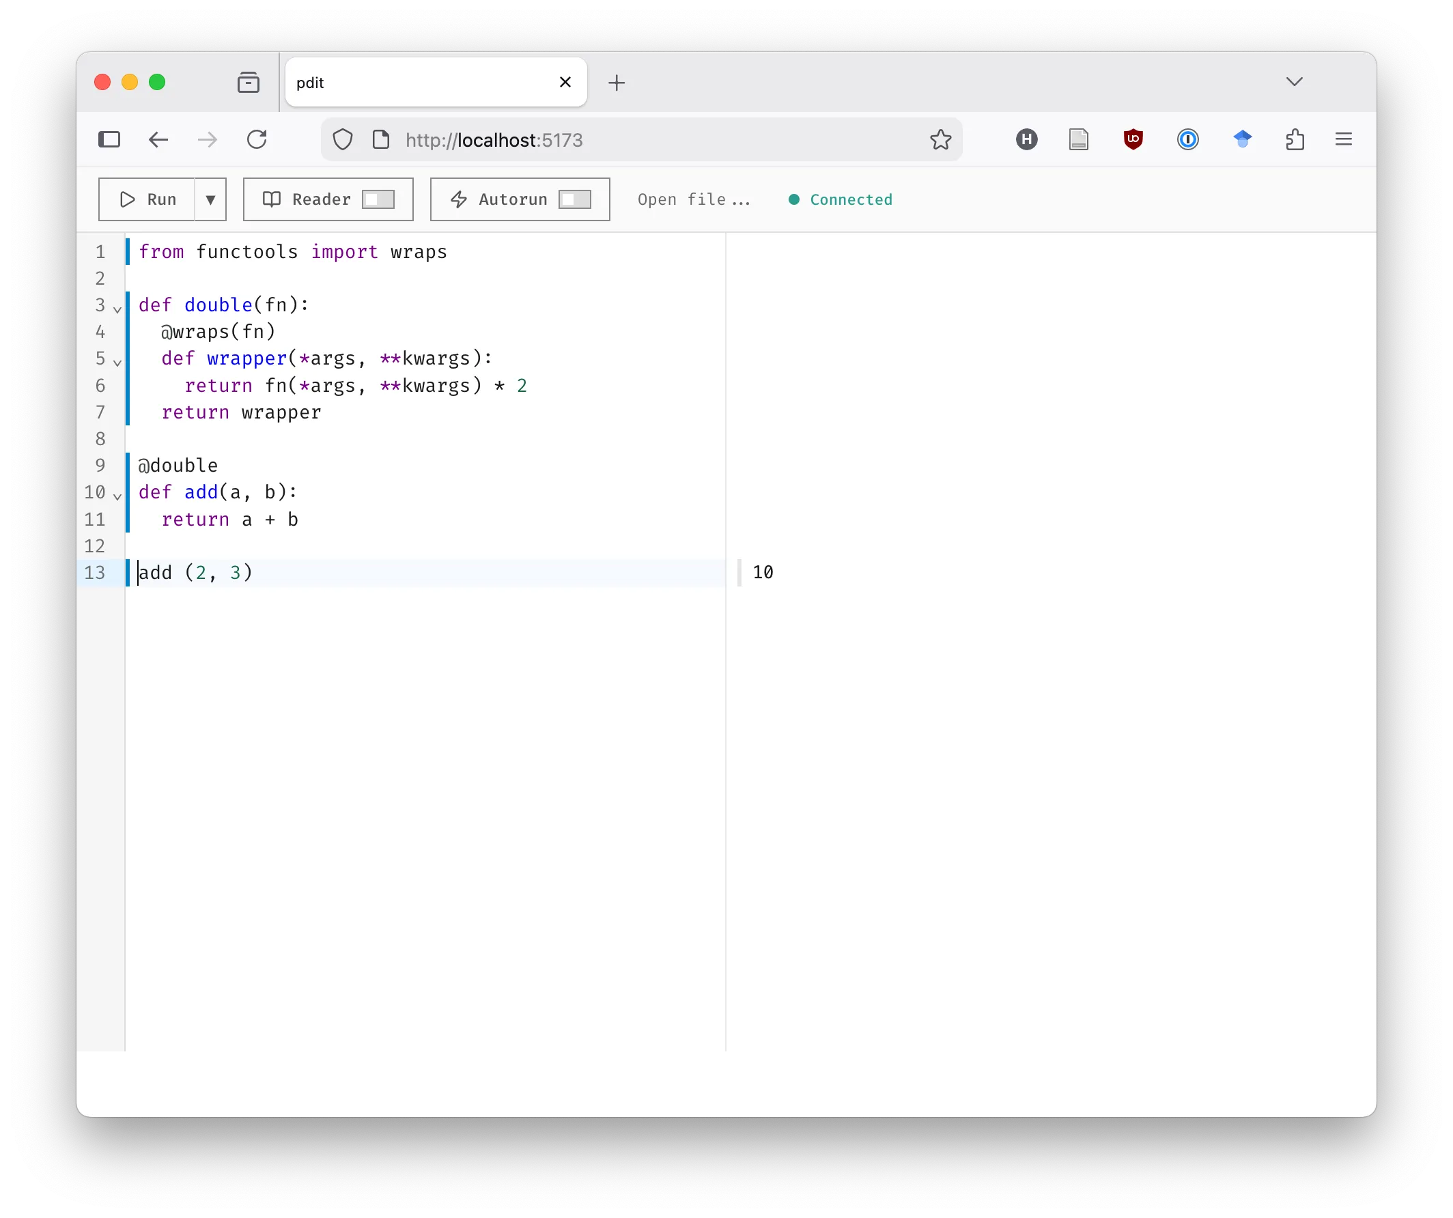The height and width of the screenshot is (1218, 1453).
Task: Toggle the browser sidebar panel
Action: point(109,139)
